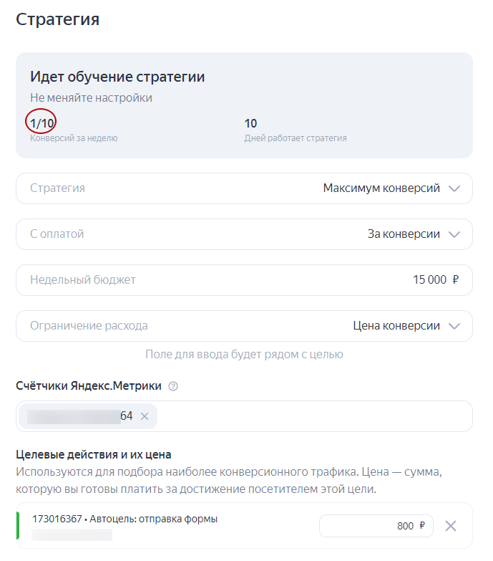Focus the 800 ₽ goal price field

[x=376, y=526]
